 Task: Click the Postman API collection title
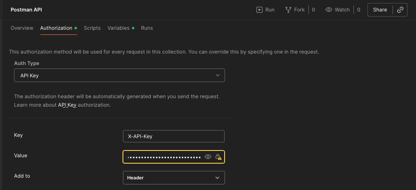26,10
